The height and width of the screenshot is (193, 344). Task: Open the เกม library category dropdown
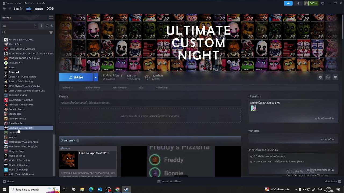[x=19, y=26]
